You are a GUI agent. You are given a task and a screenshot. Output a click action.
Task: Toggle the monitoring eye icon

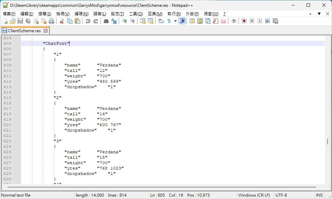pos(234,21)
